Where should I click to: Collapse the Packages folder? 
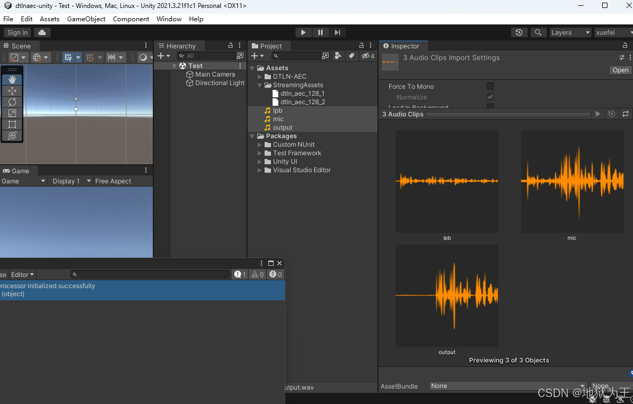pos(252,136)
